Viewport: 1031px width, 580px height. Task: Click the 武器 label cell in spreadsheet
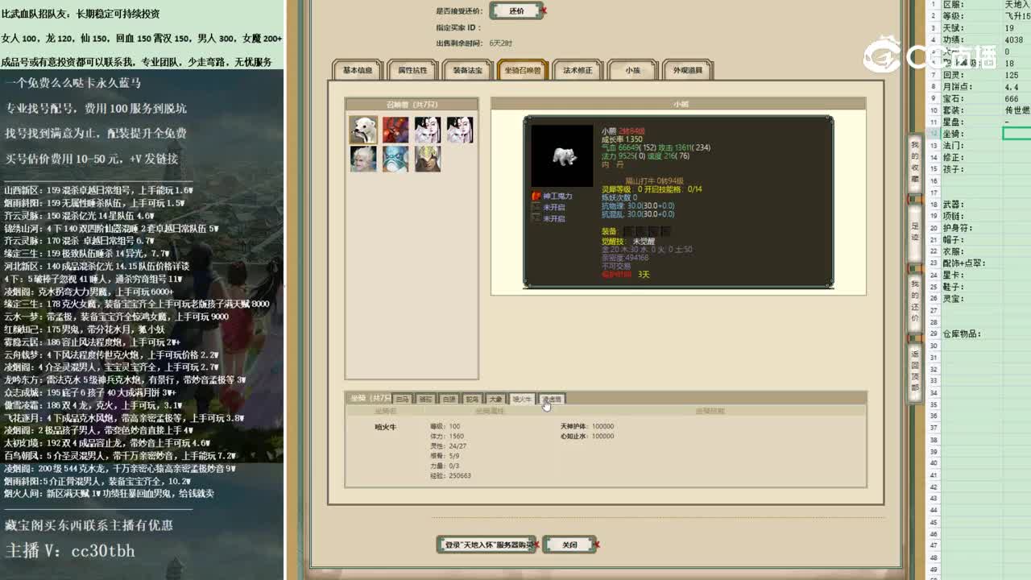[971, 205]
